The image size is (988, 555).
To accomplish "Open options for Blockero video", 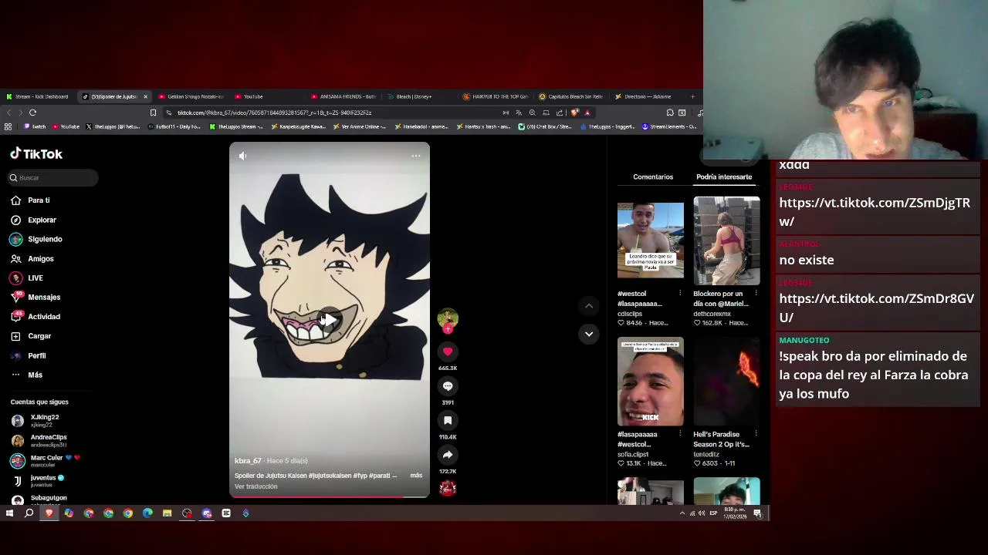I will 756,294.
